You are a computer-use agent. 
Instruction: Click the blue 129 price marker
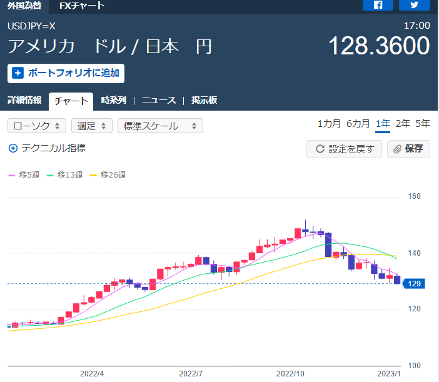click(414, 284)
